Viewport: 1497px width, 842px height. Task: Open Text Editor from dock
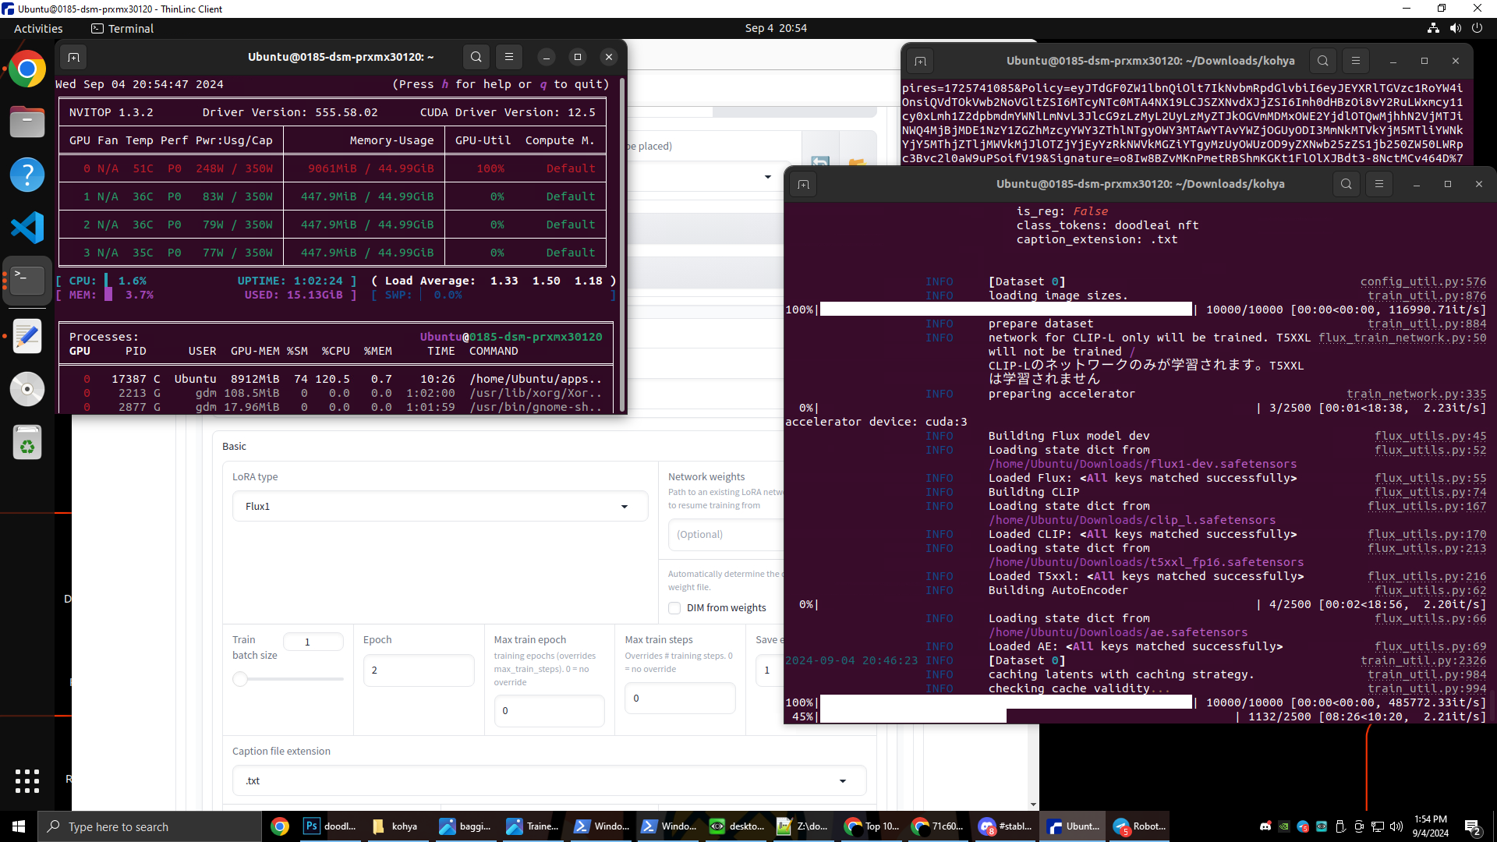point(27,337)
